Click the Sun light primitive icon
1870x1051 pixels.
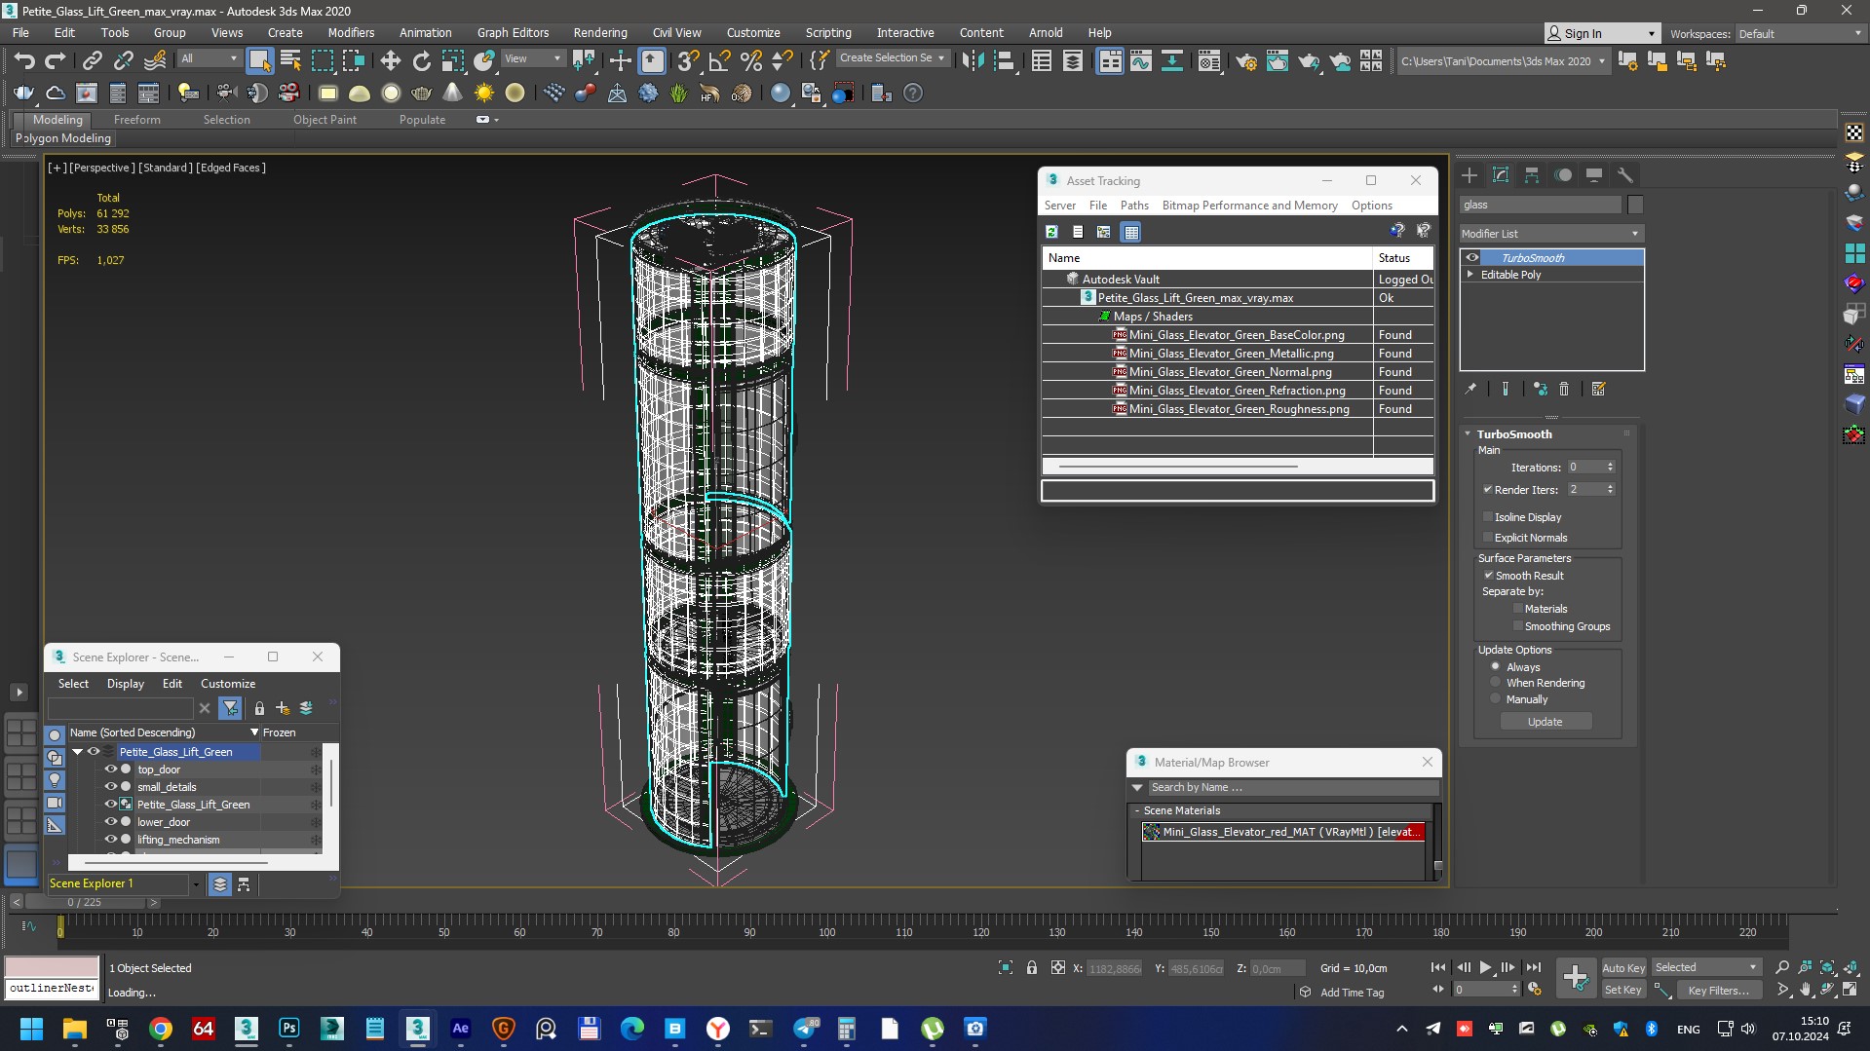click(x=483, y=94)
